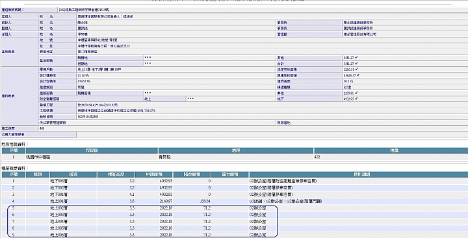Viewport: 468px width, 238px height.
Task: Click sequence number 1 in the floor table
Action: point(13,181)
